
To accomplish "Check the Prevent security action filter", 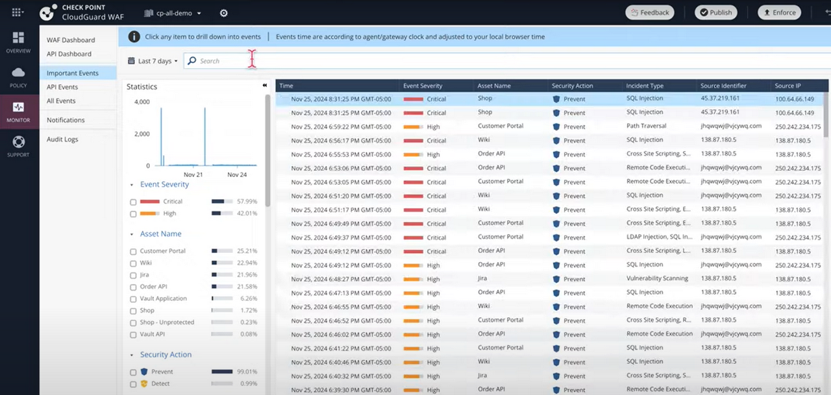I will click(x=133, y=372).
